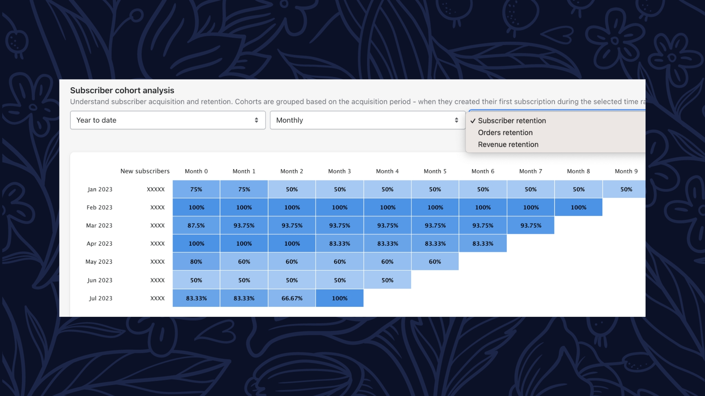Select 'Orders retention' from the open menu
The width and height of the screenshot is (705, 396).
point(505,132)
